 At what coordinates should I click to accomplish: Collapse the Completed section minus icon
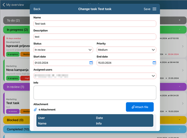coord(180,129)
